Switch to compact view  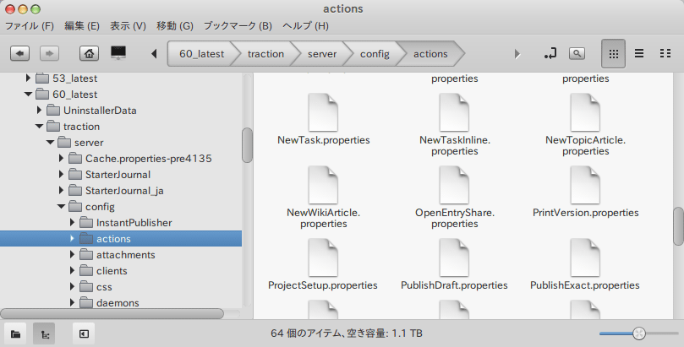(x=665, y=53)
